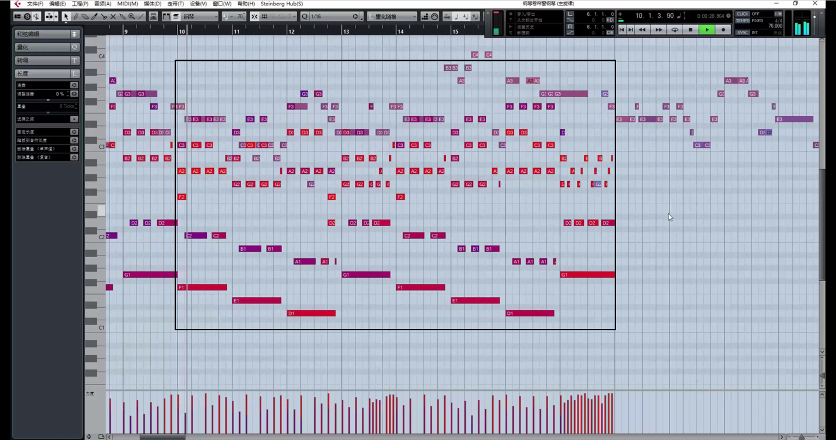Click the Set up Window Layout icon

click(x=17, y=17)
